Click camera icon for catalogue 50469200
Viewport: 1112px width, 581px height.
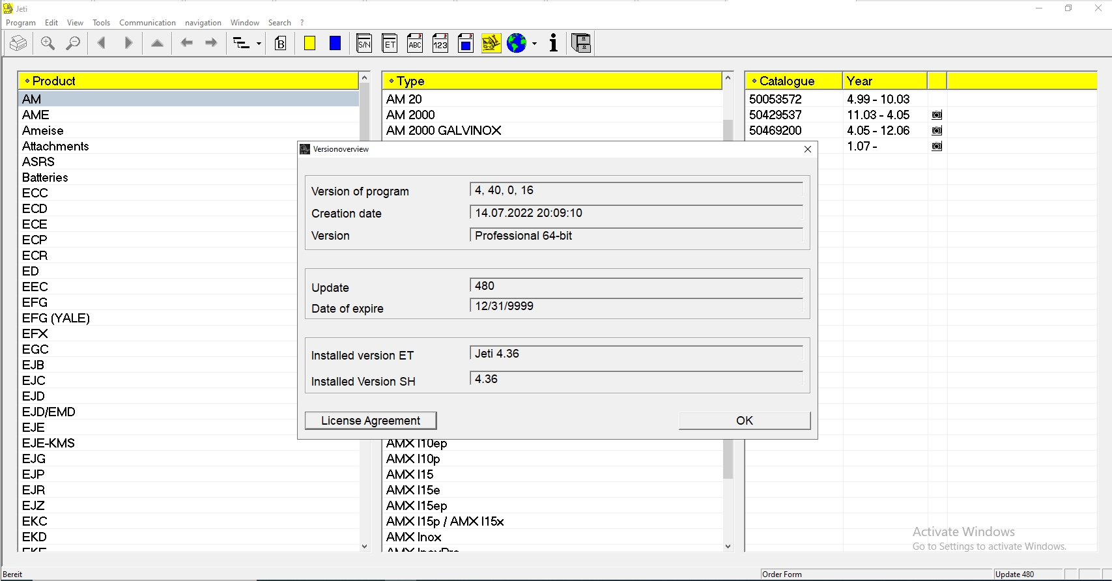[937, 130]
